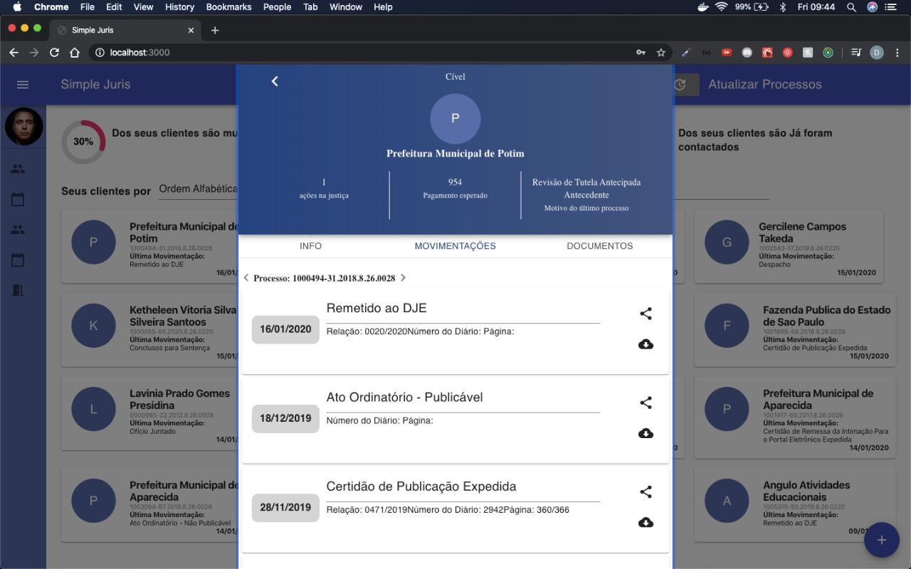Switch to the INFO tab
The height and width of the screenshot is (569, 911).
coord(310,246)
